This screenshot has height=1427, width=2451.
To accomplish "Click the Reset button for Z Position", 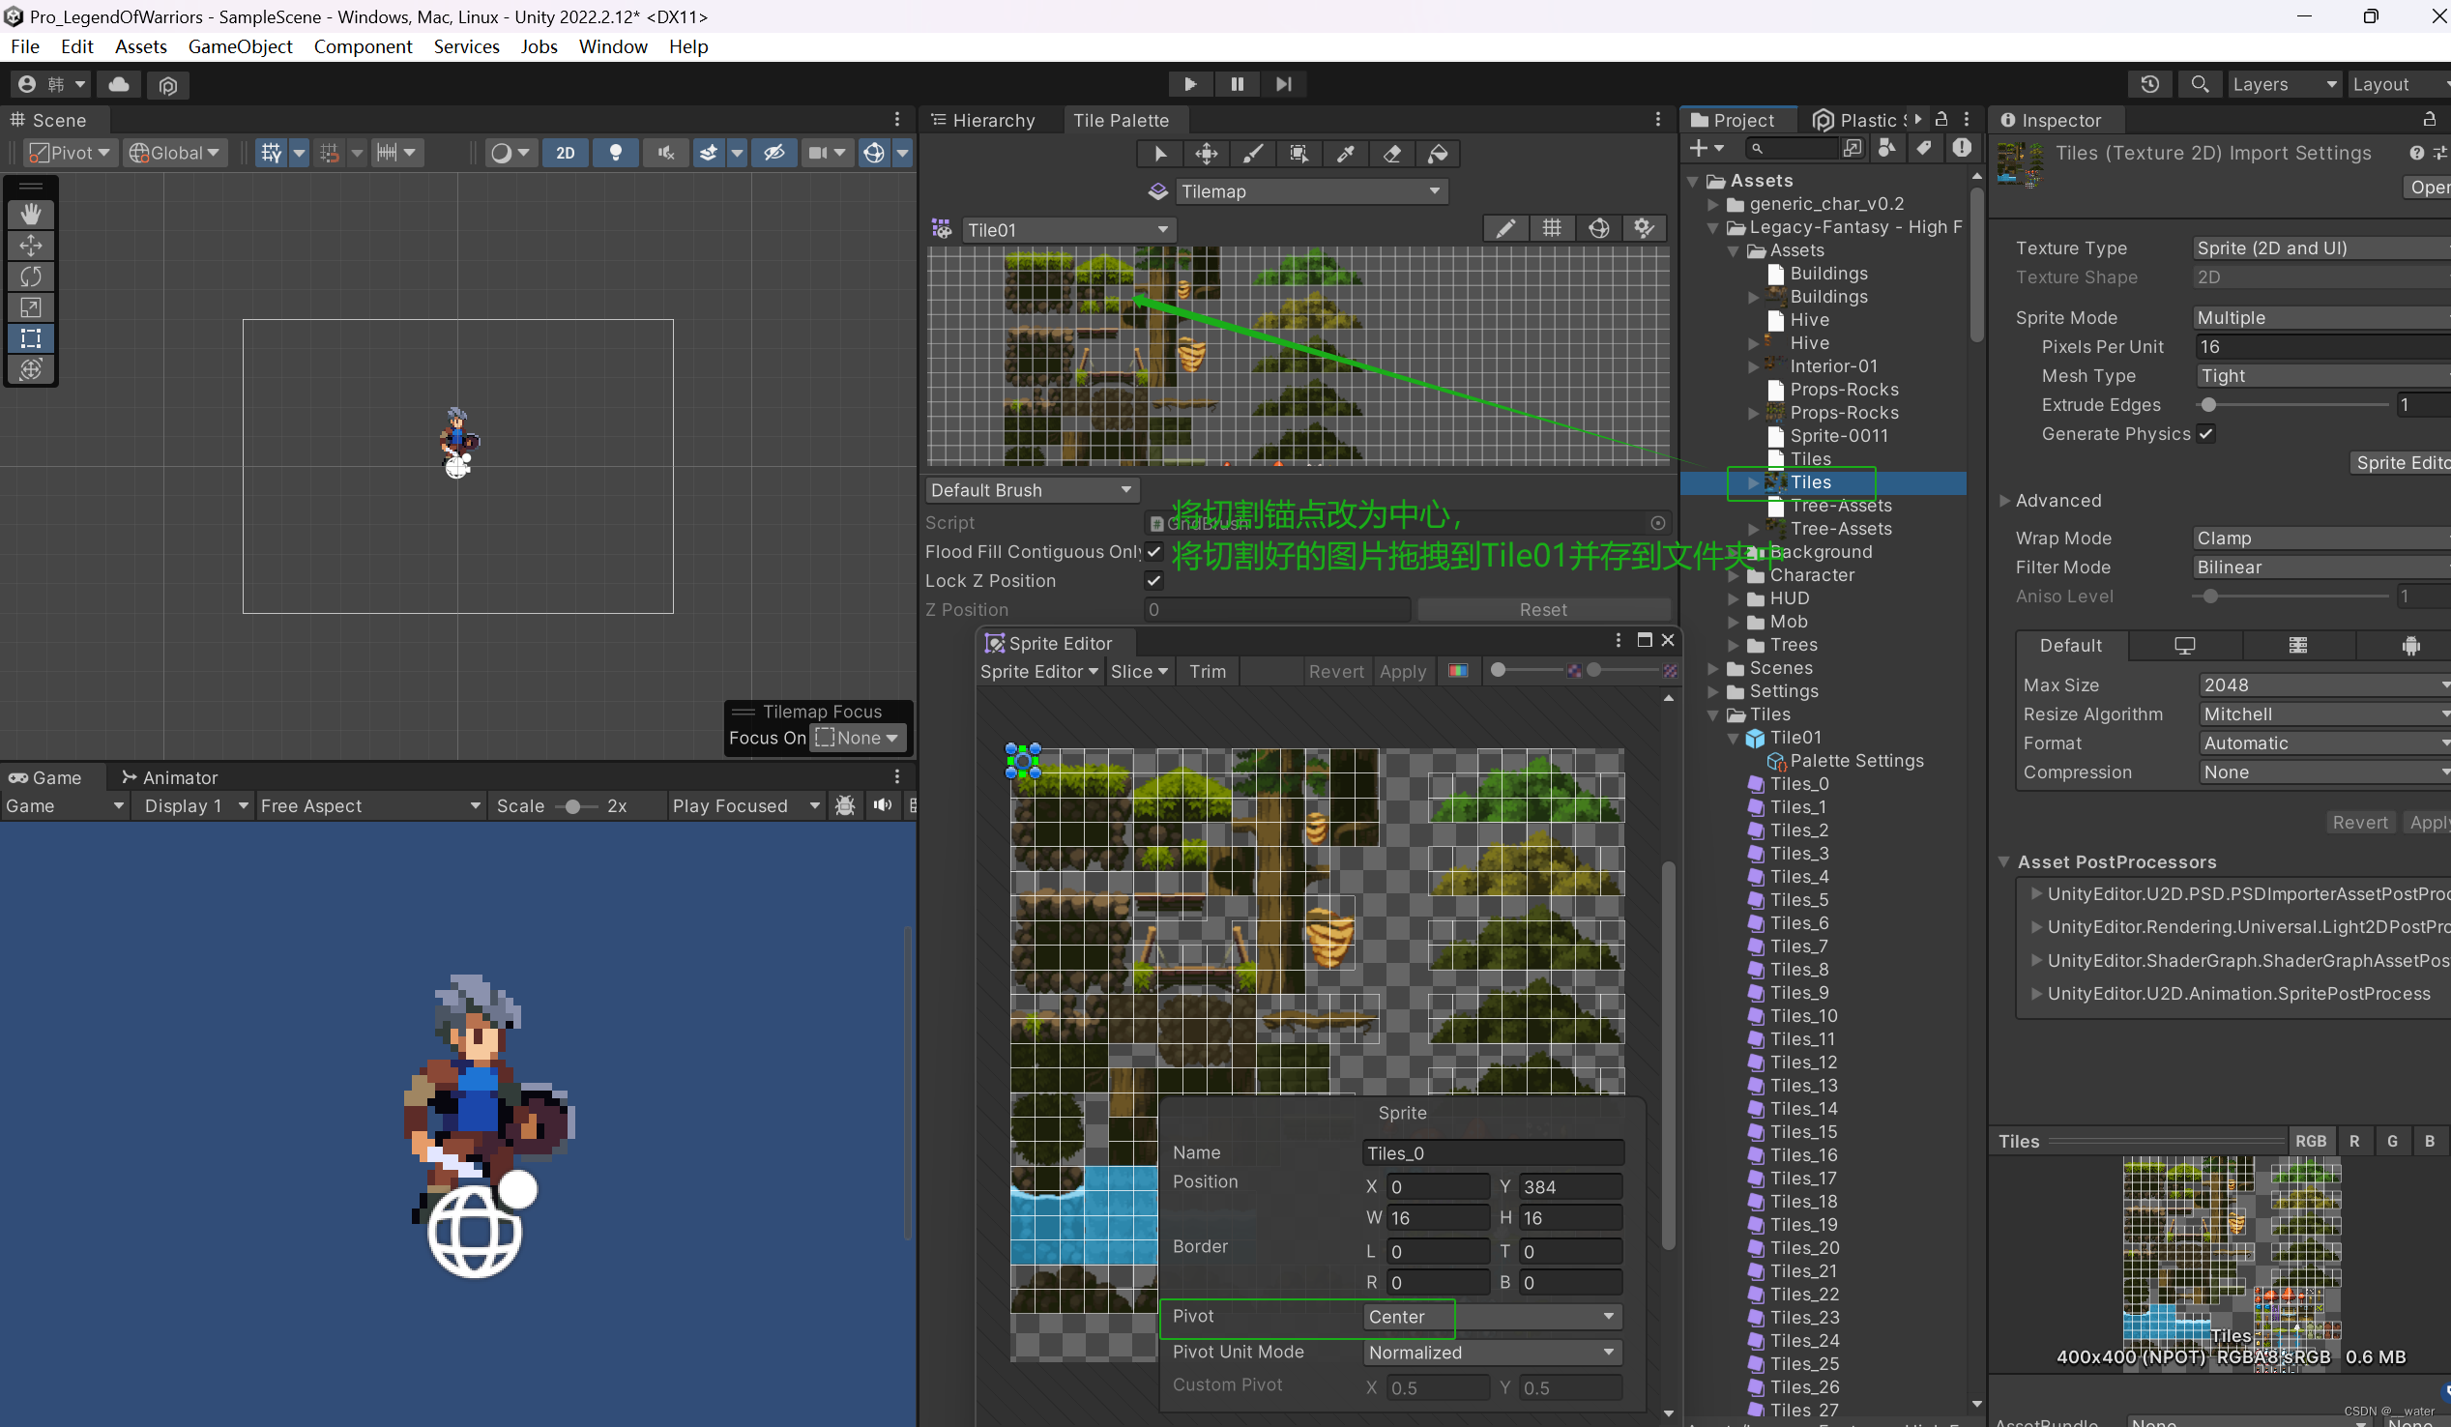I will [x=1542, y=610].
